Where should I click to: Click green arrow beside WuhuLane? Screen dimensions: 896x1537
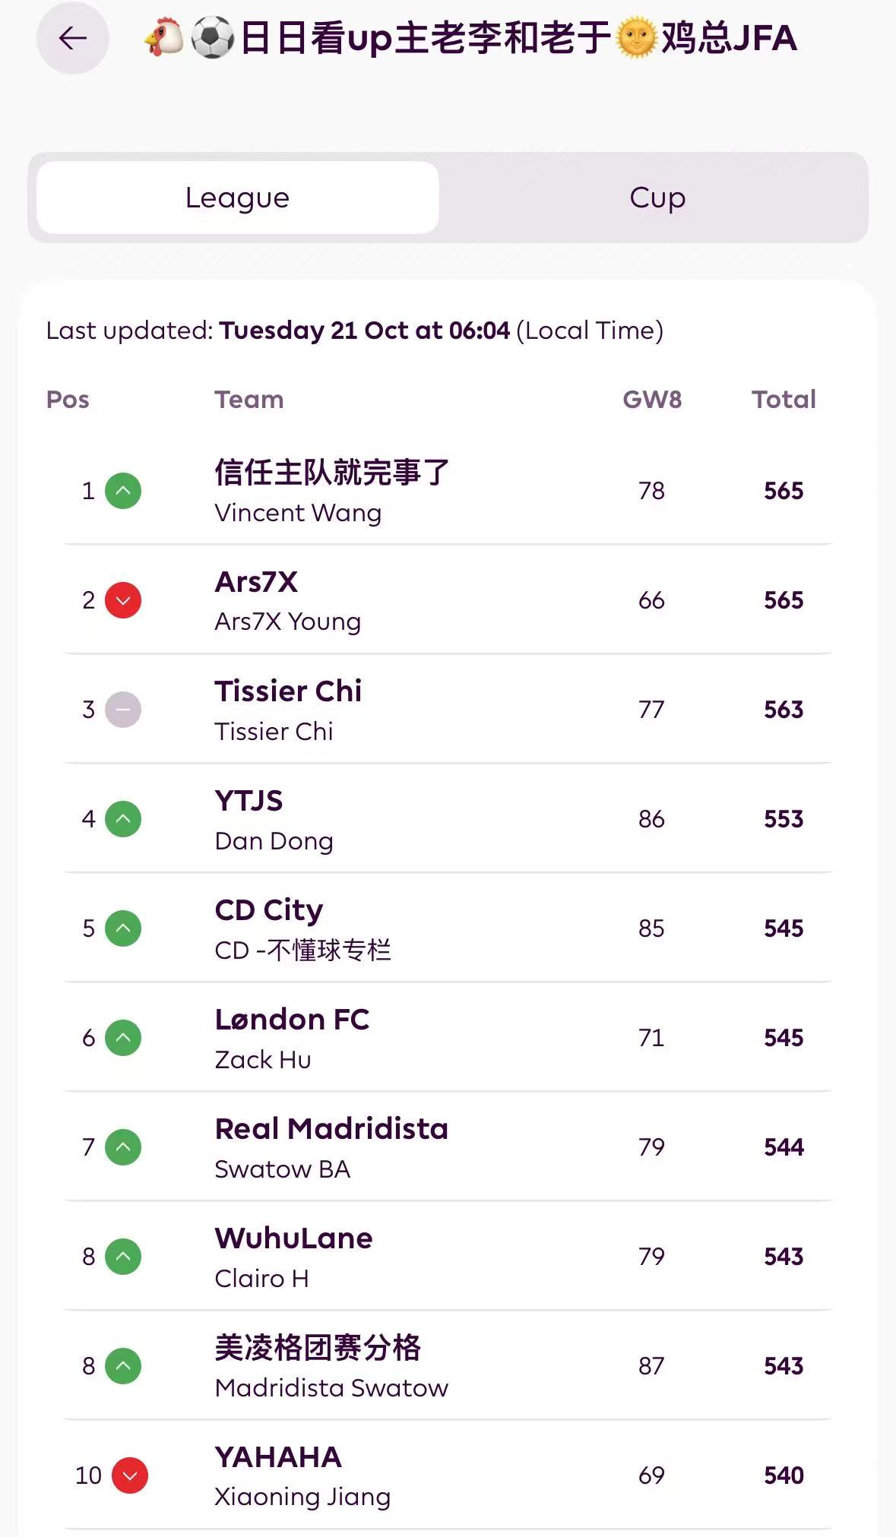tap(123, 1257)
